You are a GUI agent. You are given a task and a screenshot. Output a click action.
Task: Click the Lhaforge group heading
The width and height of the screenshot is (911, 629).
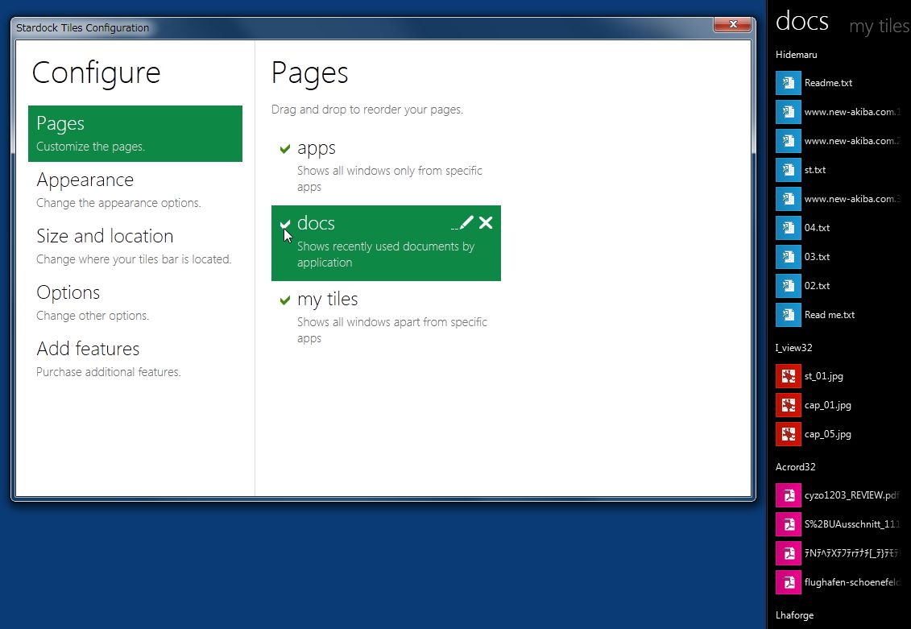[794, 615]
